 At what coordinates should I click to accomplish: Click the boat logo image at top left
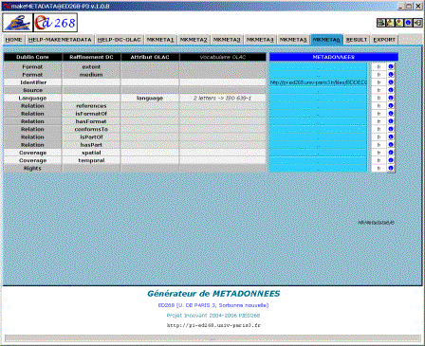[x=18, y=23]
